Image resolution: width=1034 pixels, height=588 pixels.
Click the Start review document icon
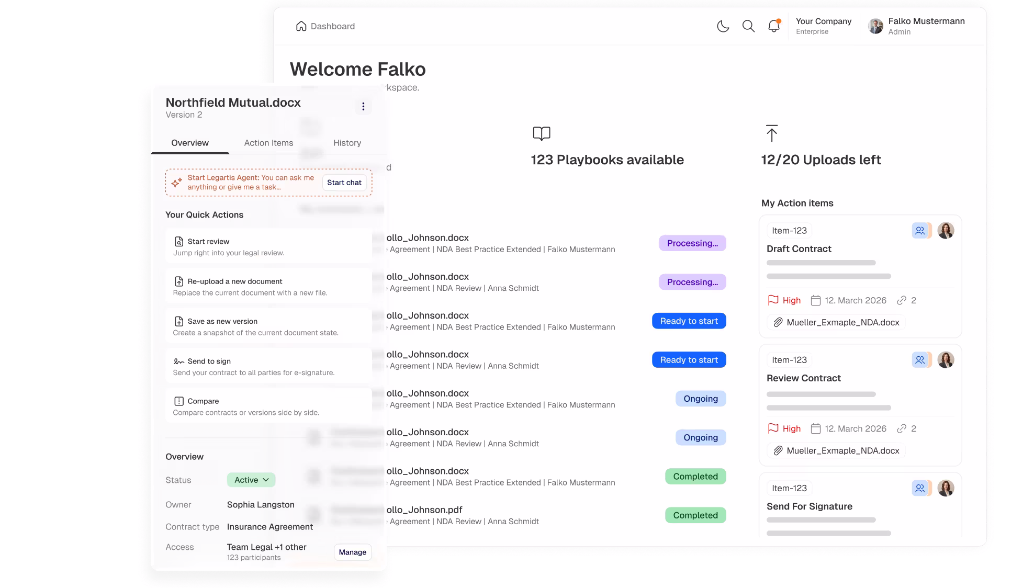pyautogui.click(x=179, y=242)
